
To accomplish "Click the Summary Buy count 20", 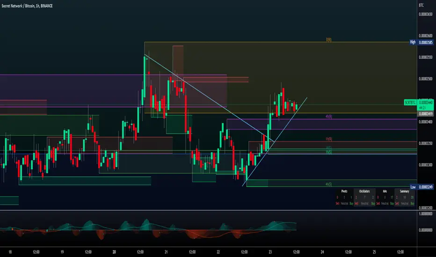I will [x=412, y=197].
